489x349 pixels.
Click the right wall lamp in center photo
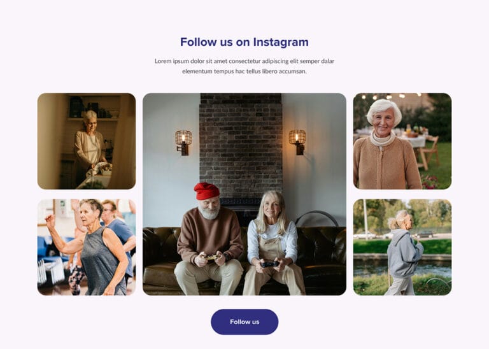297,142
